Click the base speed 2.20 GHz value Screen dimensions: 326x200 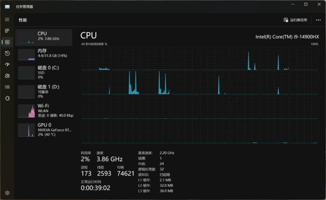pos(167,153)
